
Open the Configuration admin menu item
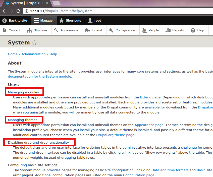123,30
